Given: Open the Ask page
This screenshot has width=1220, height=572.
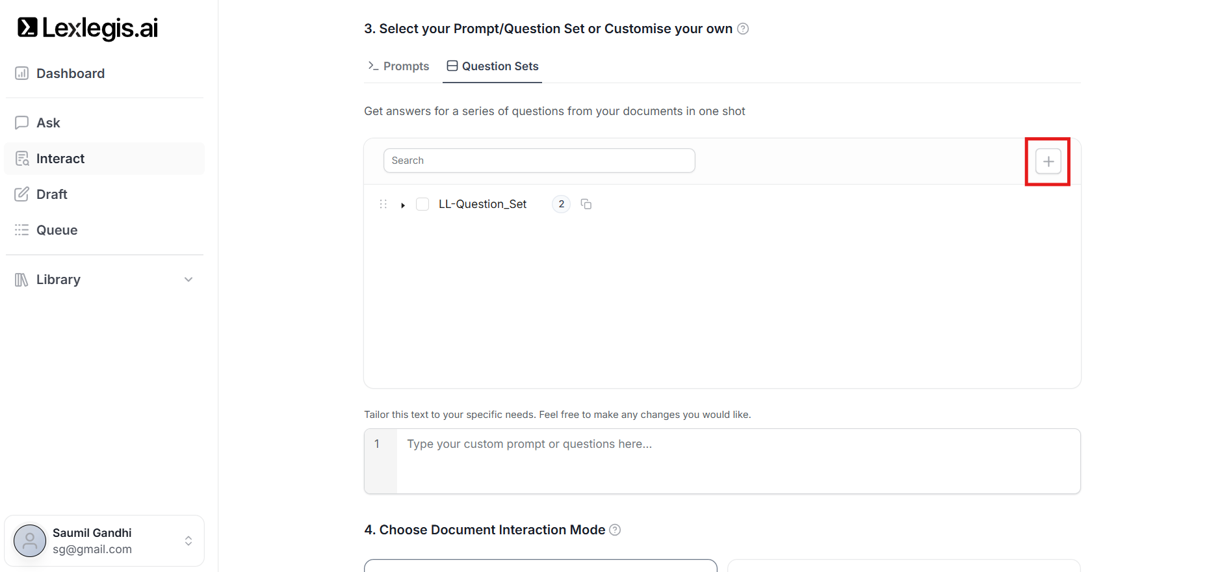Looking at the screenshot, I should [48, 123].
